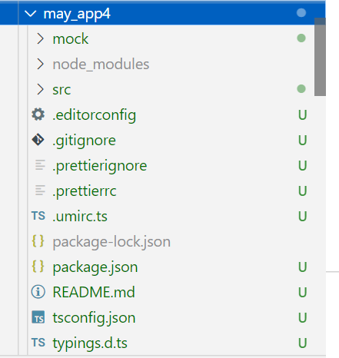Click the TS icon next to typings.d.ts
Viewport: 339px width, 358px height.
point(38,343)
